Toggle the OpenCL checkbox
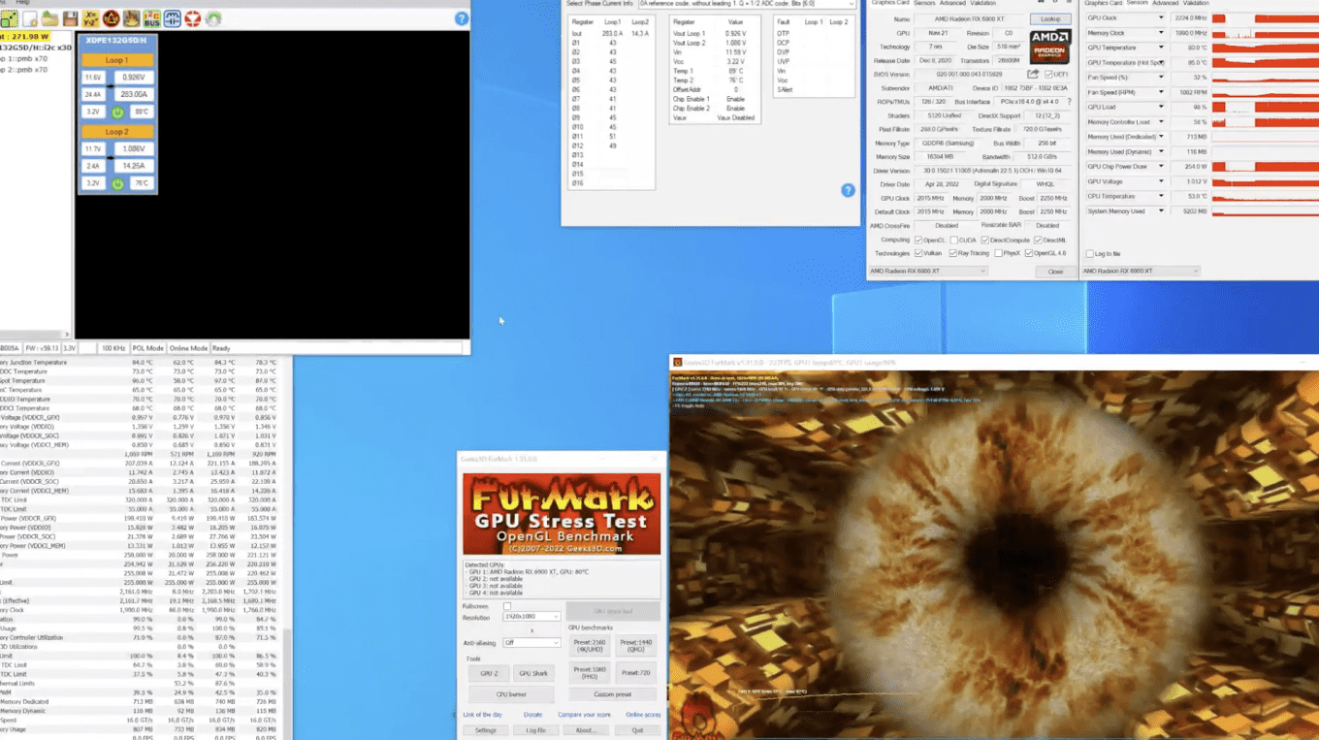 [x=918, y=240]
